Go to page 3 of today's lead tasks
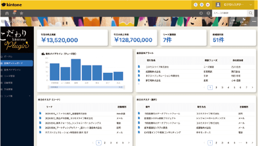The width and height of the screenshot is (258, 146). coord(111,143)
